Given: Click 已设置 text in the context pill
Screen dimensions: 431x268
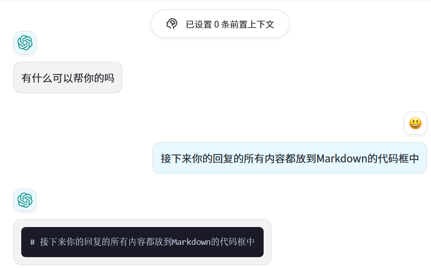Looking at the screenshot, I should point(199,25).
